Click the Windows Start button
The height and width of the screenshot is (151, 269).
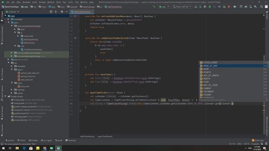click(3, 148)
